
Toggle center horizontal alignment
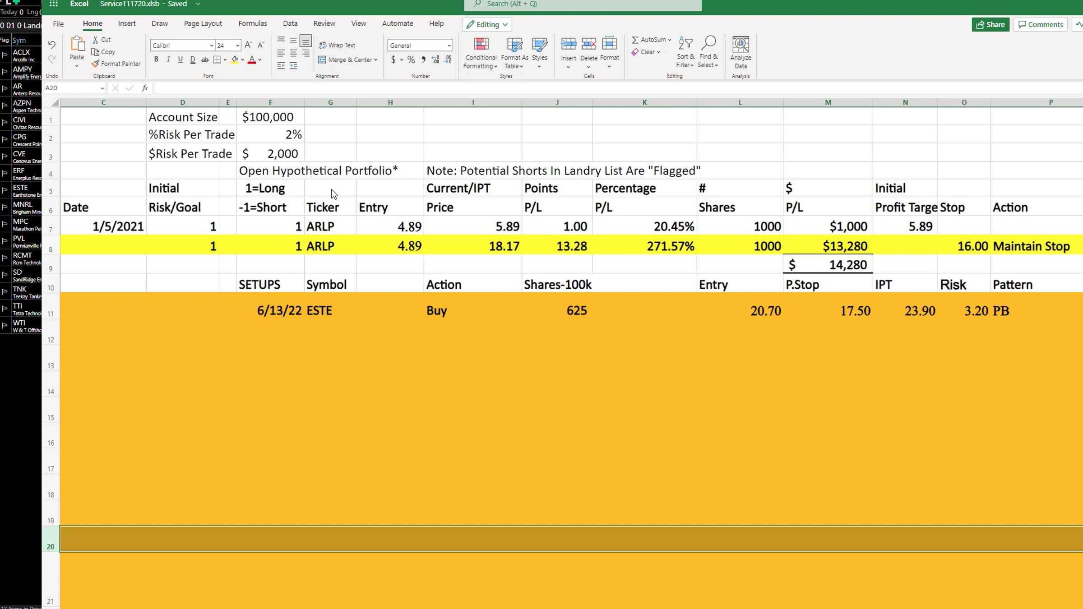click(x=293, y=53)
